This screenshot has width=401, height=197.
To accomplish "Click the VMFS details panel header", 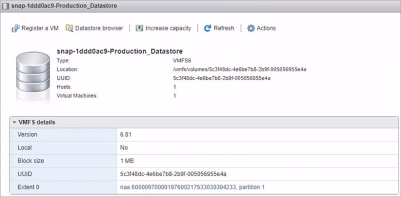I will pyautogui.click(x=37, y=122).
